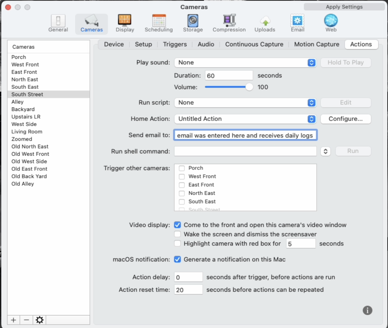Select West Side in the Cameras list
This screenshot has height=328, width=388.
pyautogui.click(x=49, y=124)
